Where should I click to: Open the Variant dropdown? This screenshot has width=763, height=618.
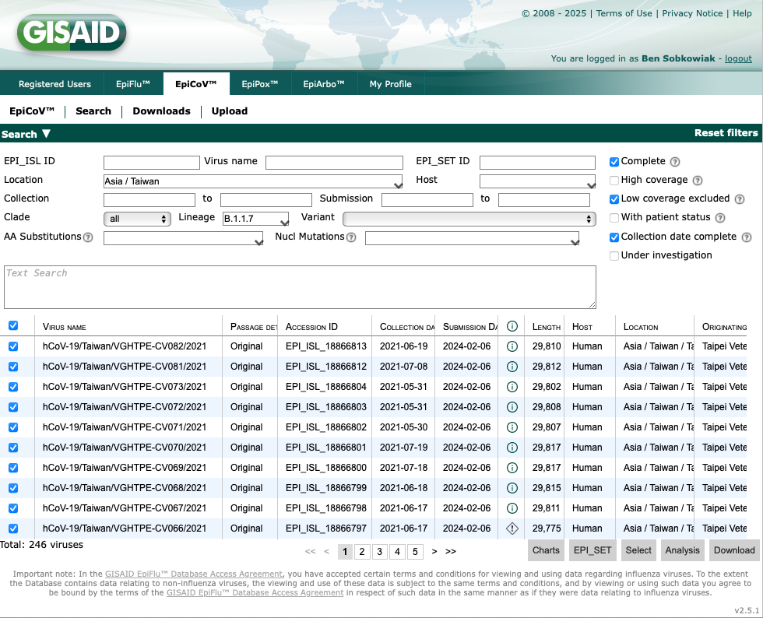[x=469, y=219]
